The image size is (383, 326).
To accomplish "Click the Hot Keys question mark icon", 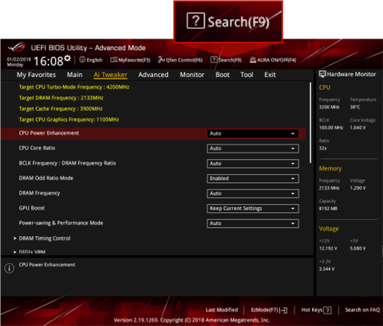I will 327,310.
